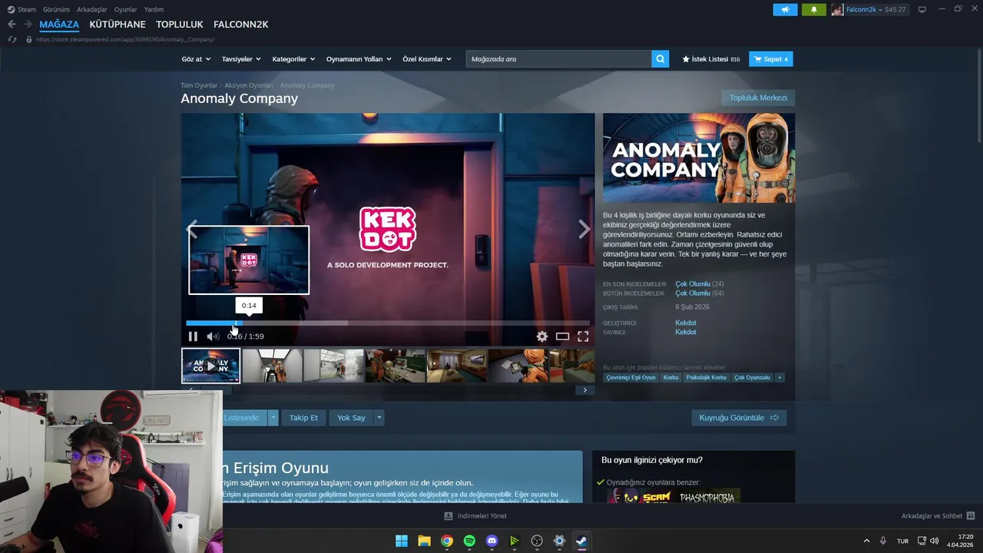Enter fullscreen in video player

tap(583, 336)
